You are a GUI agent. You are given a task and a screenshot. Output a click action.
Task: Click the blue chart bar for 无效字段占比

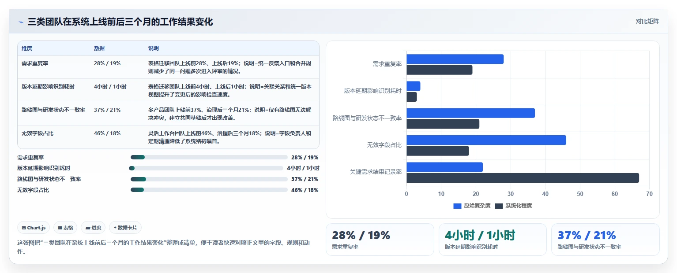click(486, 140)
